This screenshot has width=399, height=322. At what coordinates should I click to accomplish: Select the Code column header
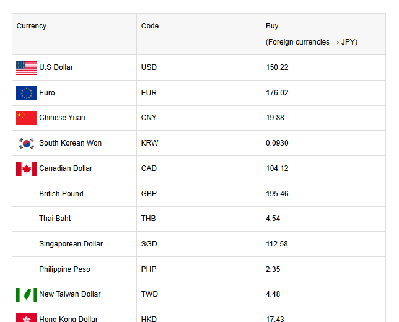click(150, 26)
